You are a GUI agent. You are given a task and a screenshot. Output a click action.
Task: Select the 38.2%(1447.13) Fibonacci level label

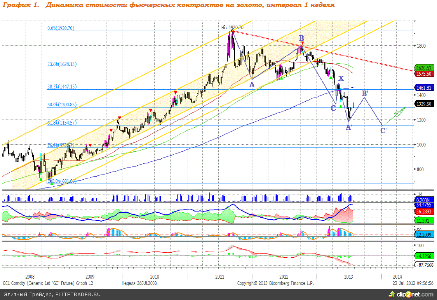point(61,87)
